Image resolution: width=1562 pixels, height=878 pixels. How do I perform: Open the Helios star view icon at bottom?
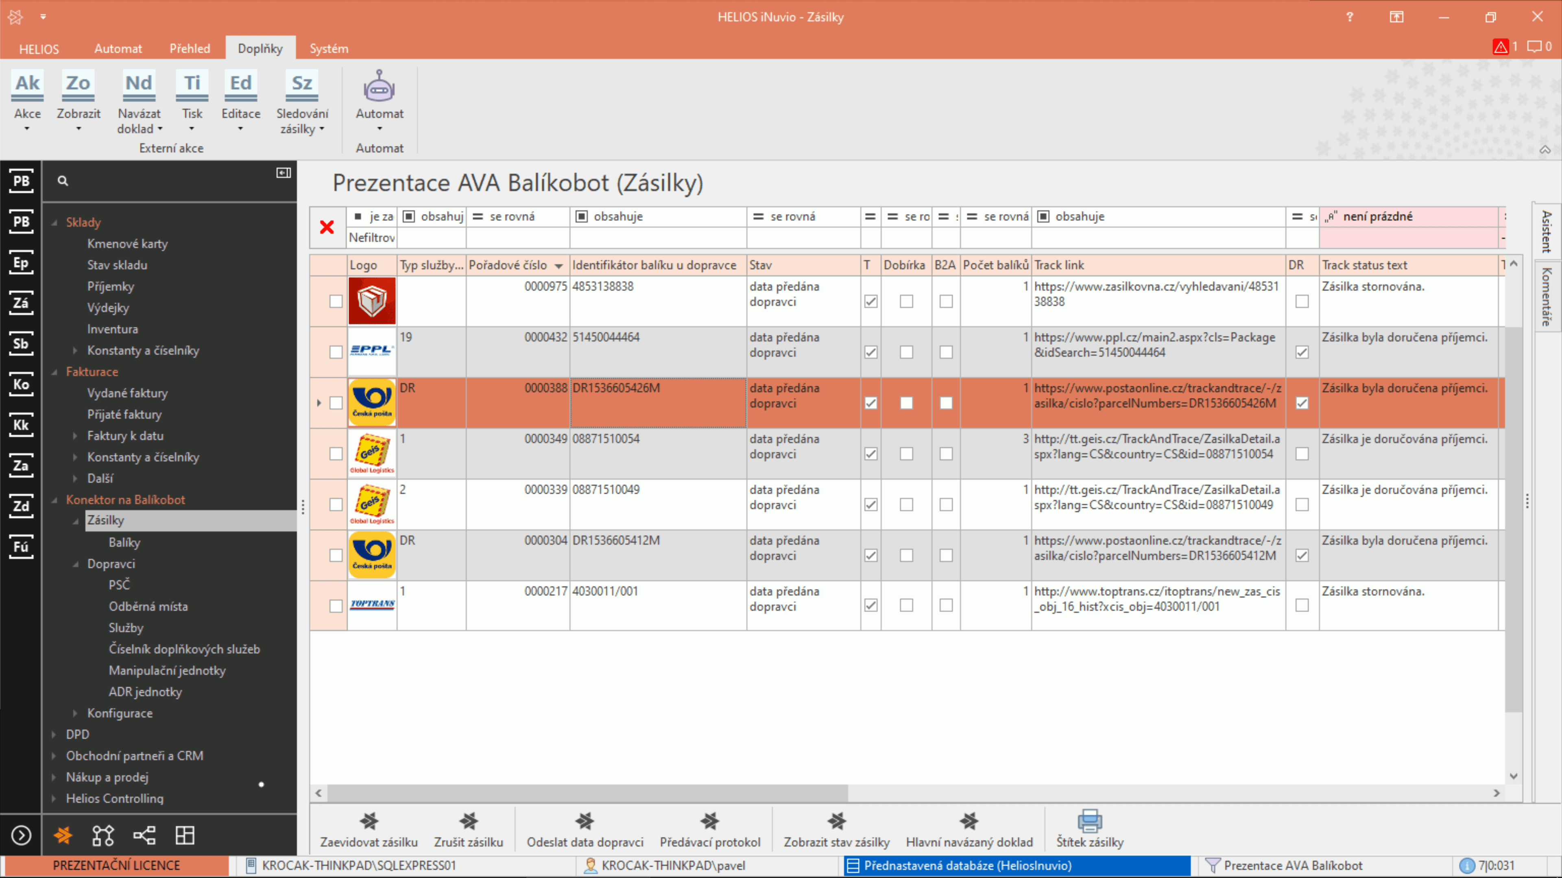point(63,836)
